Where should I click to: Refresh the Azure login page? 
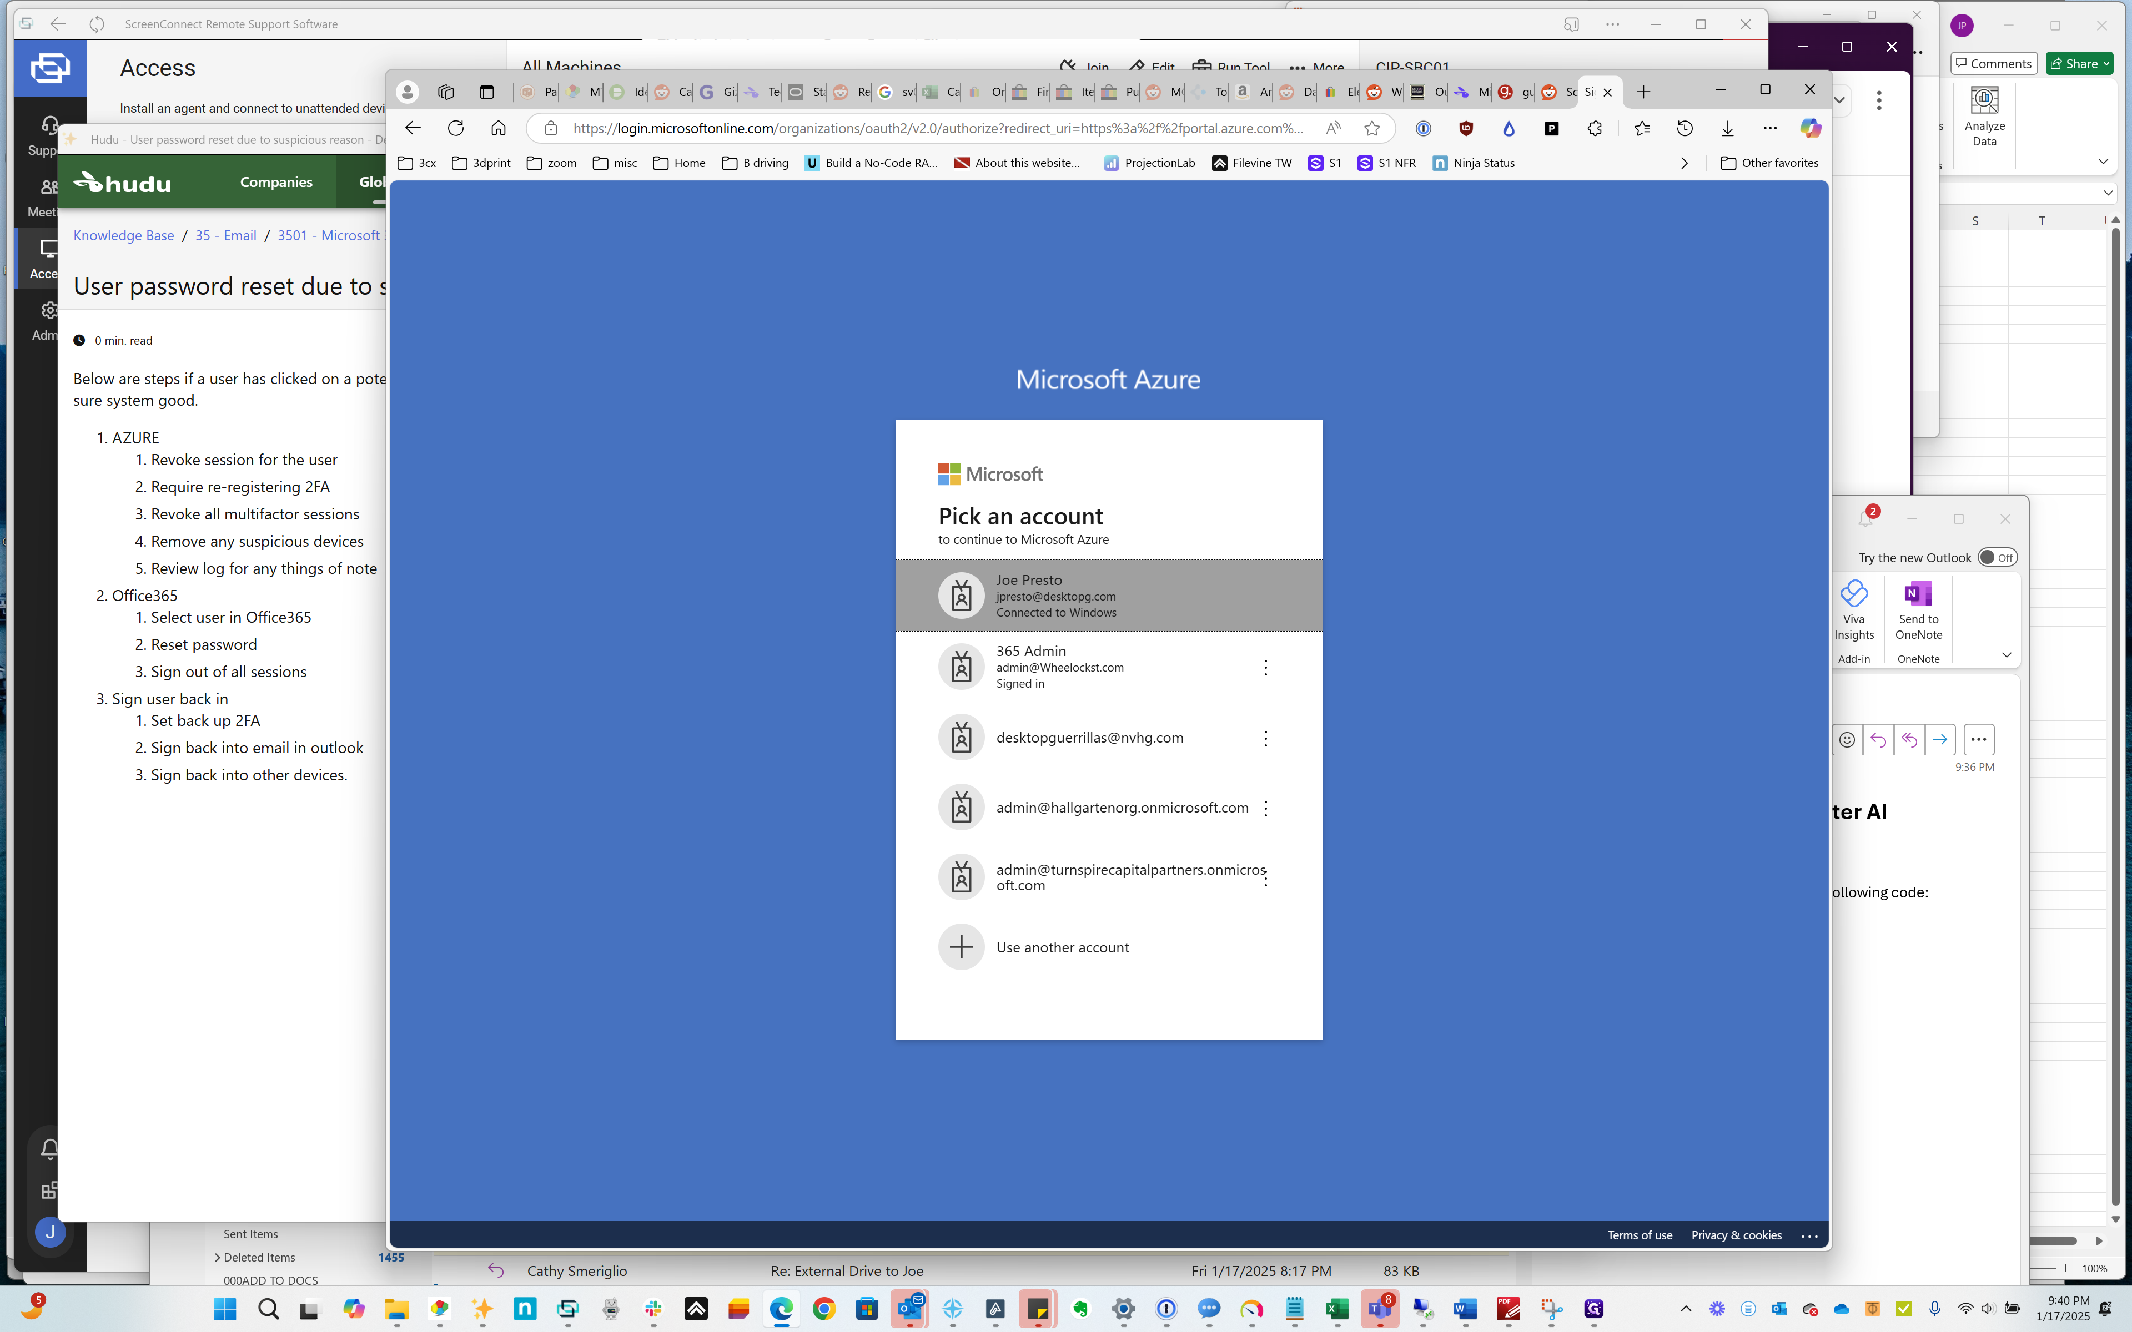coord(455,129)
